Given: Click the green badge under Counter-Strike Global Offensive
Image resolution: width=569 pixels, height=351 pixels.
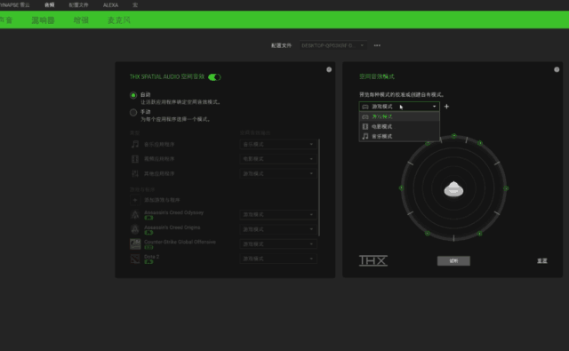Looking at the screenshot, I should tap(148, 247).
